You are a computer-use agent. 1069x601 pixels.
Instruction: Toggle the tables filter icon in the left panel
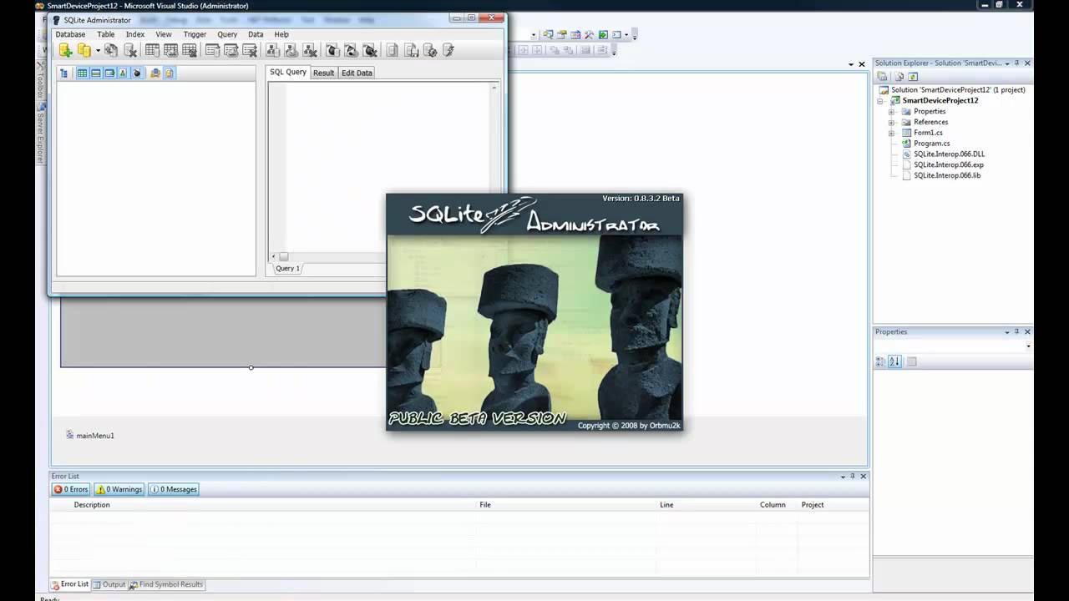point(82,73)
